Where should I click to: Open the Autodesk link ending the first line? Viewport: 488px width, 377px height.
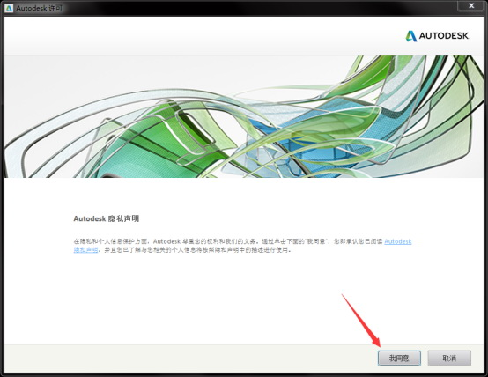point(398,241)
